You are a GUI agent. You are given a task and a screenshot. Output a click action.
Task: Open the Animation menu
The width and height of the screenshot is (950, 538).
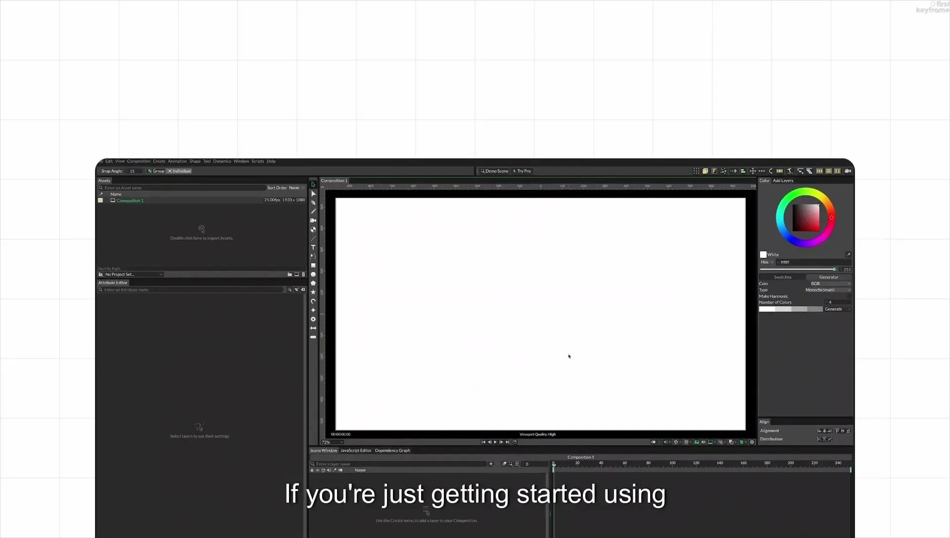(177, 161)
